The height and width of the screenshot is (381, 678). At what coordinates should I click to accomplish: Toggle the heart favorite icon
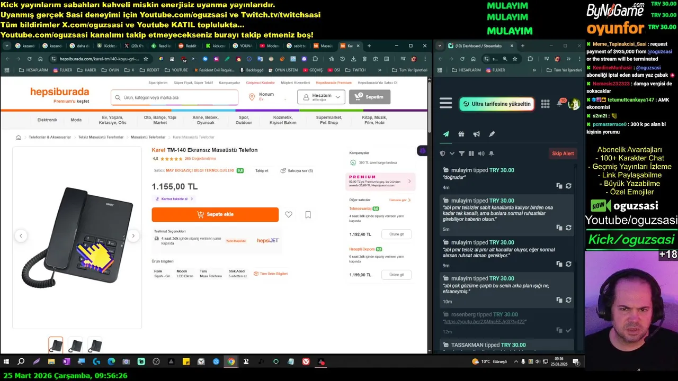(x=289, y=214)
